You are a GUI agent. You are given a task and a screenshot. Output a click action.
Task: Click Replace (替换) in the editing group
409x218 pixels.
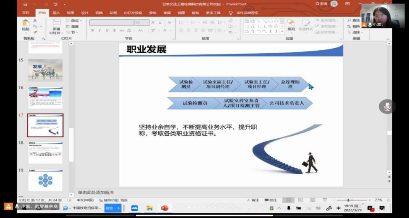pyautogui.click(x=354, y=26)
